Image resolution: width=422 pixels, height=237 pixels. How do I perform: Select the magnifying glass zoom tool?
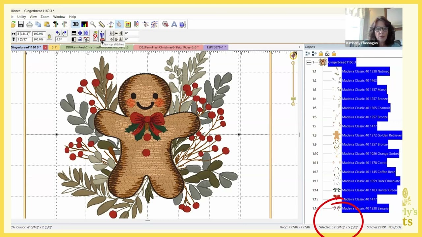pos(93,24)
